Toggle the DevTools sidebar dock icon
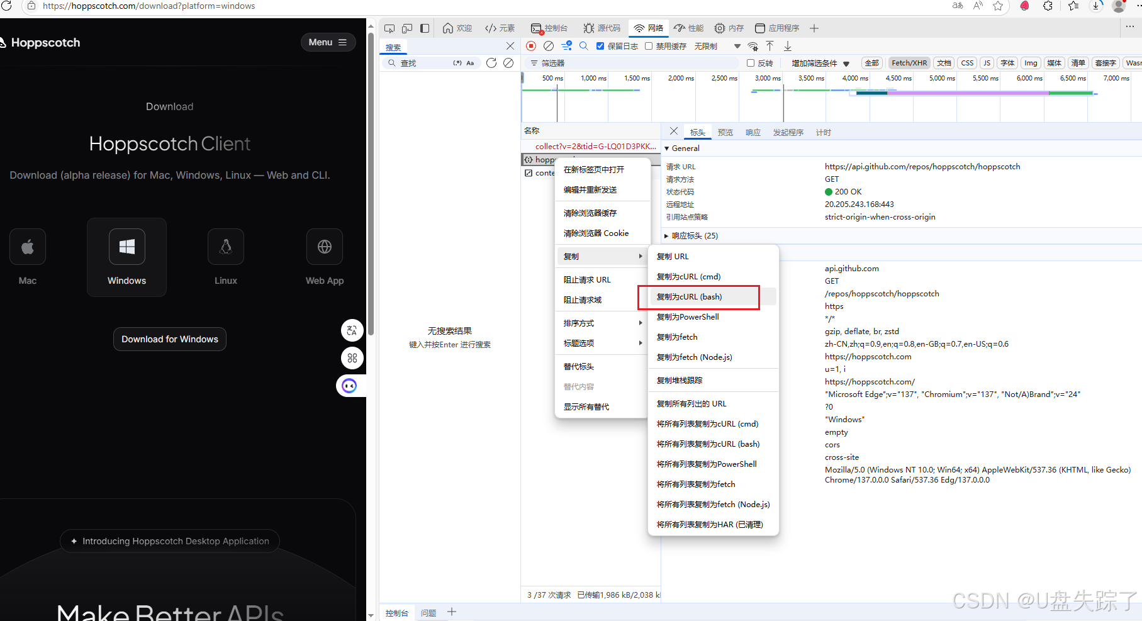The height and width of the screenshot is (621, 1142). pos(425,28)
